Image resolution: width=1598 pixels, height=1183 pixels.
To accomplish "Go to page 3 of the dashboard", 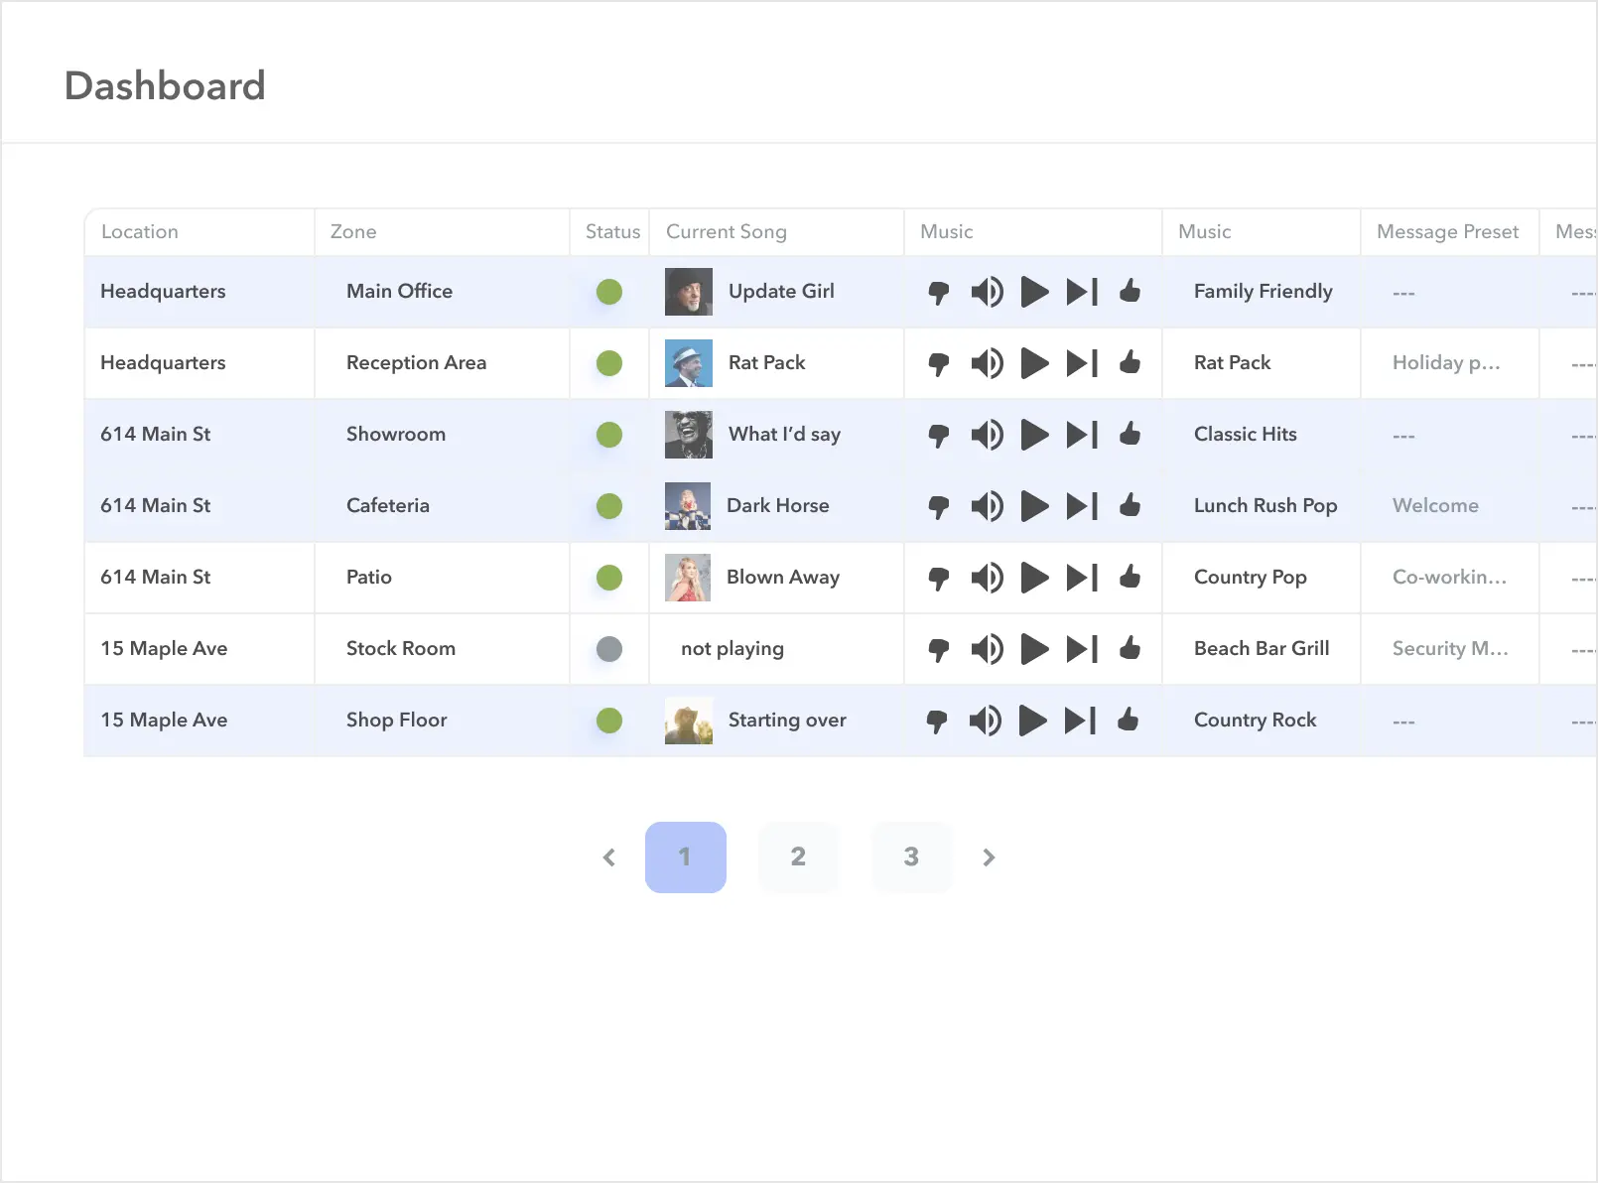I will [x=911, y=857].
